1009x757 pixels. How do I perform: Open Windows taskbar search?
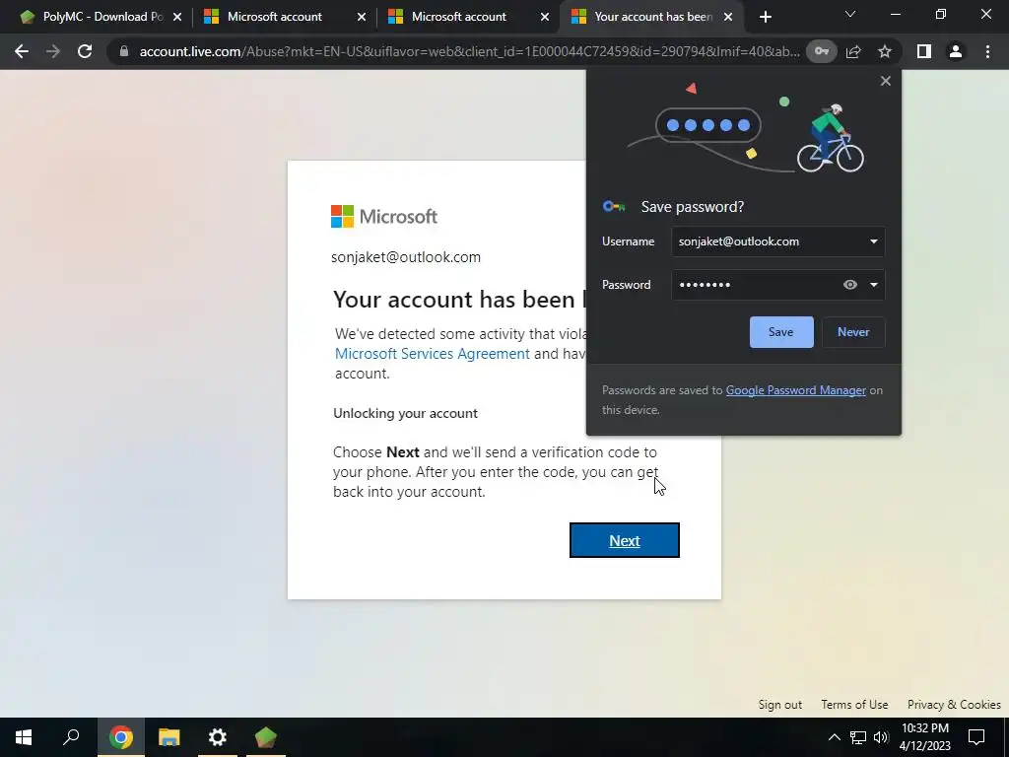tap(71, 737)
